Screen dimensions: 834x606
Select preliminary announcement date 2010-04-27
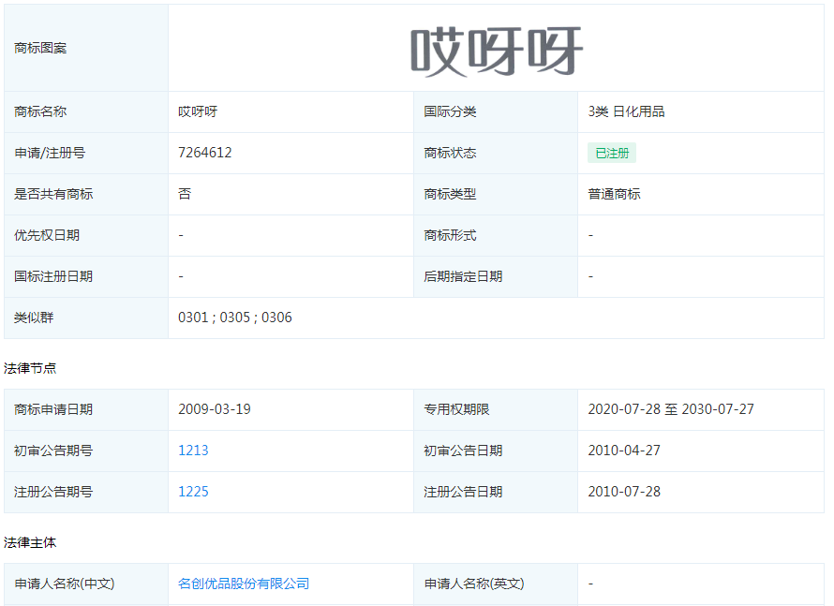(624, 451)
